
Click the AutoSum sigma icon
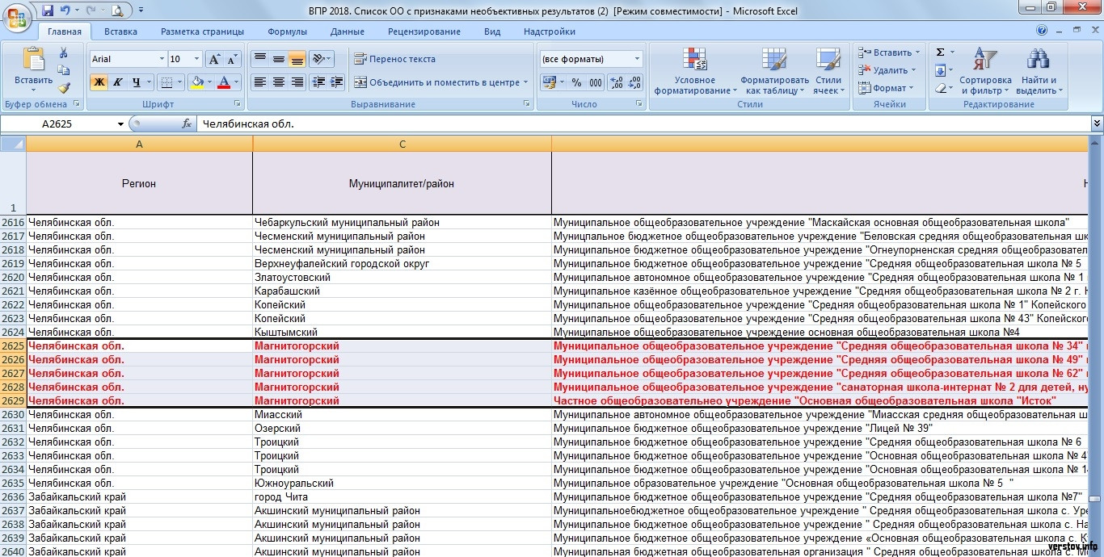pyautogui.click(x=940, y=52)
